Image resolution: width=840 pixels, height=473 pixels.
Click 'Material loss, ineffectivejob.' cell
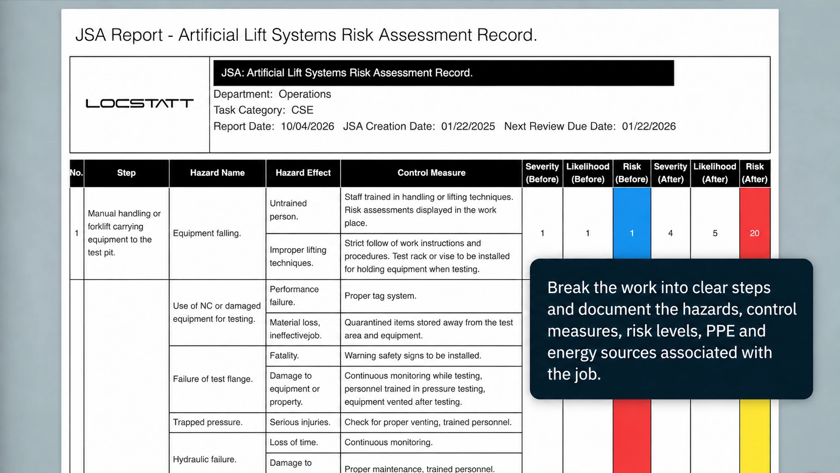(x=303, y=329)
